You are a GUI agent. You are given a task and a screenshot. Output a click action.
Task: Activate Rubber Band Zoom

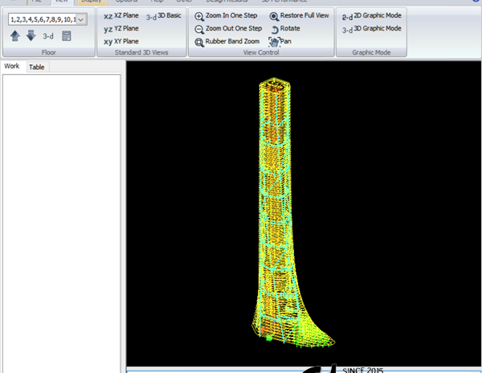227,41
